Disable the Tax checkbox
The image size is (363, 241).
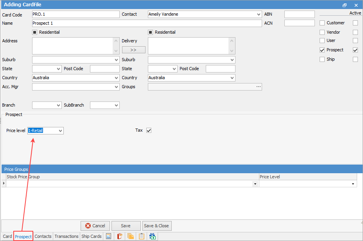[x=149, y=130]
